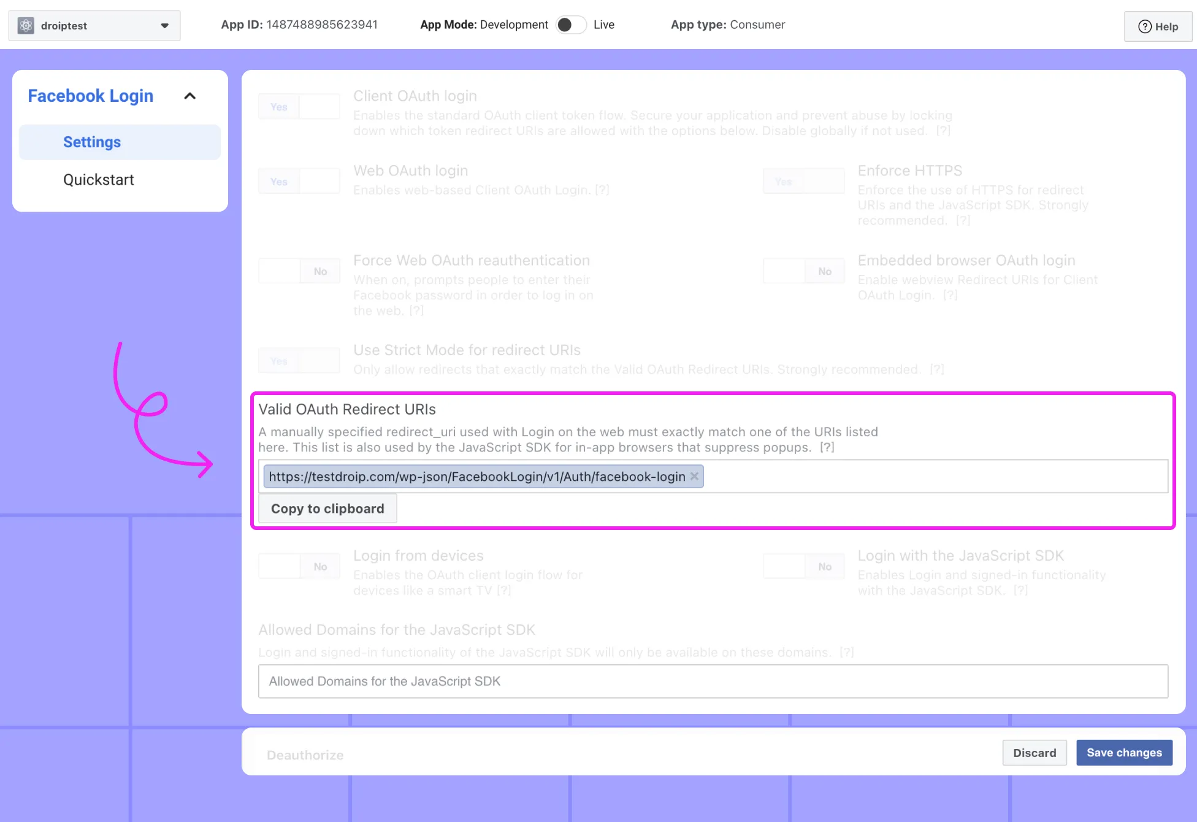Click the app gear icon beside droiptest

[25, 25]
